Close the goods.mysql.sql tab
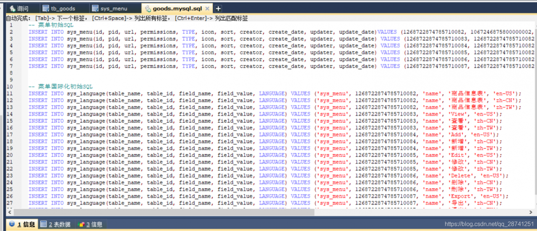 pos(207,8)
